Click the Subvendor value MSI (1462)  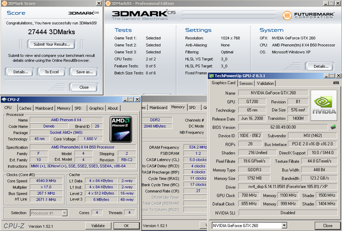[x=313, y=135]
